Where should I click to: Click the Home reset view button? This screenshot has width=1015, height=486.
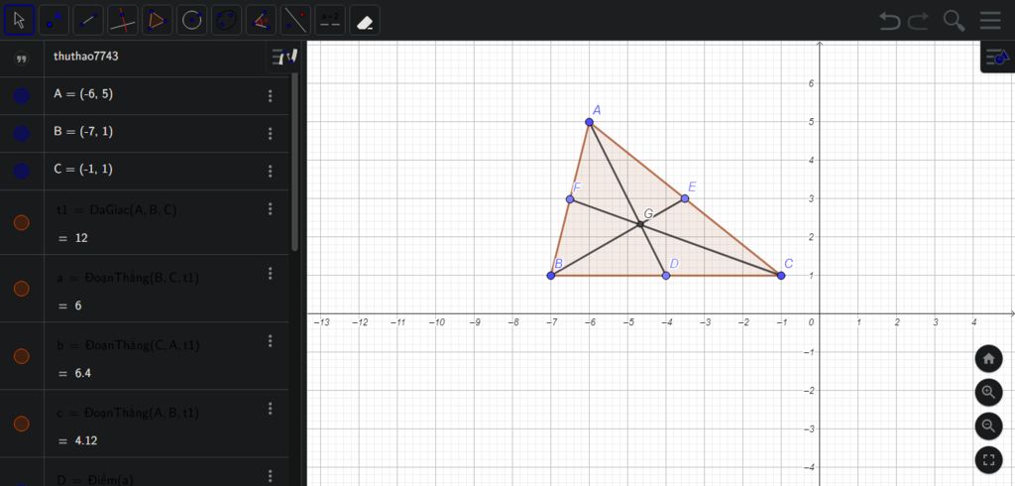click(x=988, y=358)
